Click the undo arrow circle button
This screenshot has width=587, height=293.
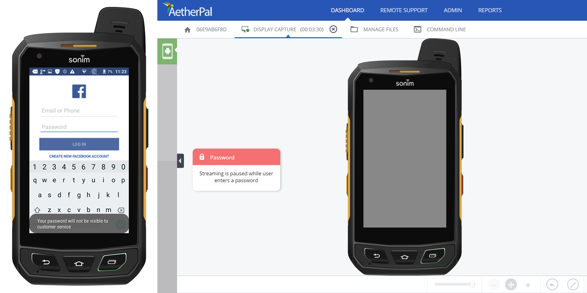tap(552, 284)
